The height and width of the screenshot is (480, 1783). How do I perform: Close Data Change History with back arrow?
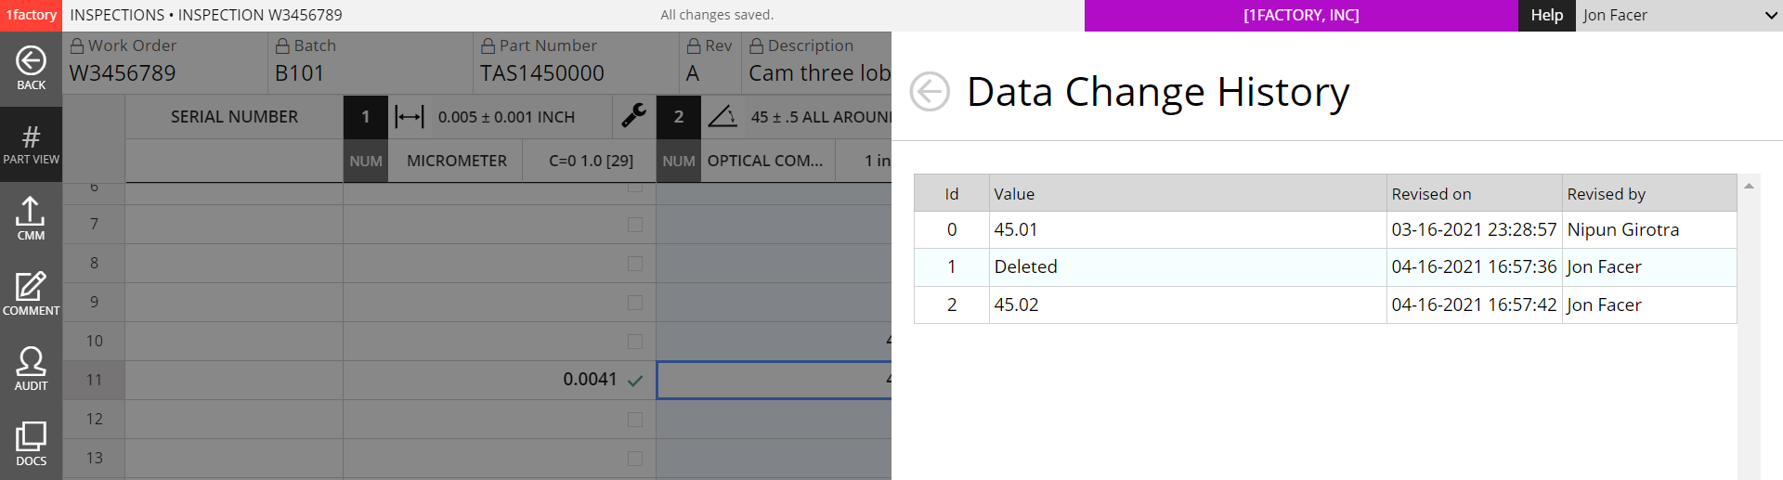click(930, 92)
